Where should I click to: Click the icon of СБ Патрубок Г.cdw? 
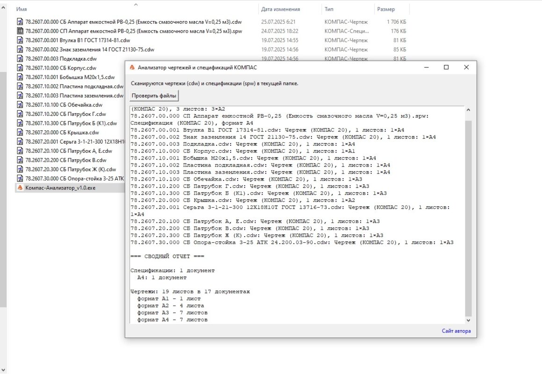click(20, 114)
